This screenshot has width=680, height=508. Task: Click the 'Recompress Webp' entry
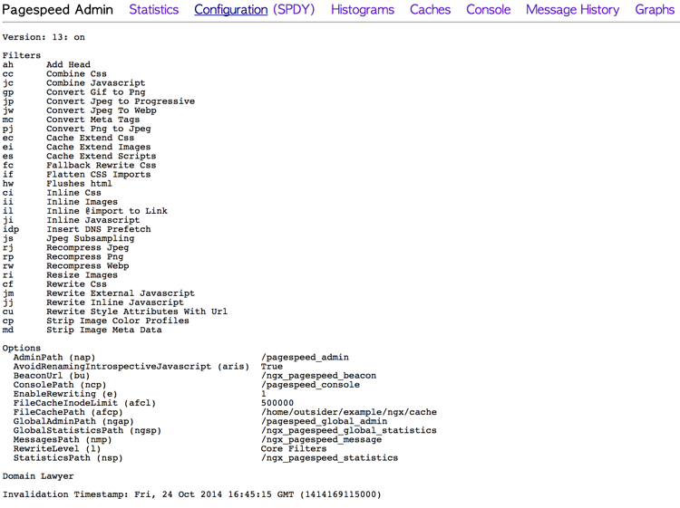(x=88, y=266)
